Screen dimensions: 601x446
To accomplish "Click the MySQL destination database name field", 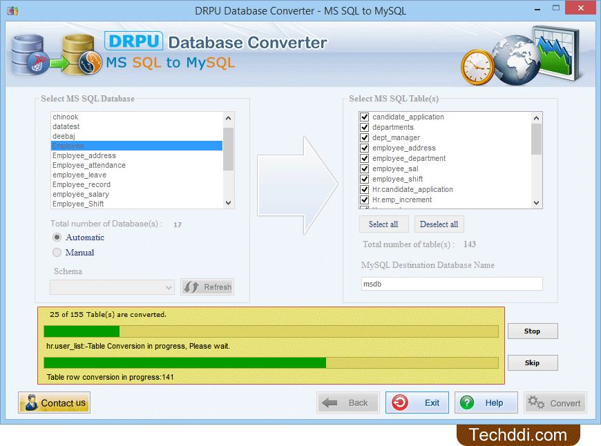I will [x=451, y=284].
